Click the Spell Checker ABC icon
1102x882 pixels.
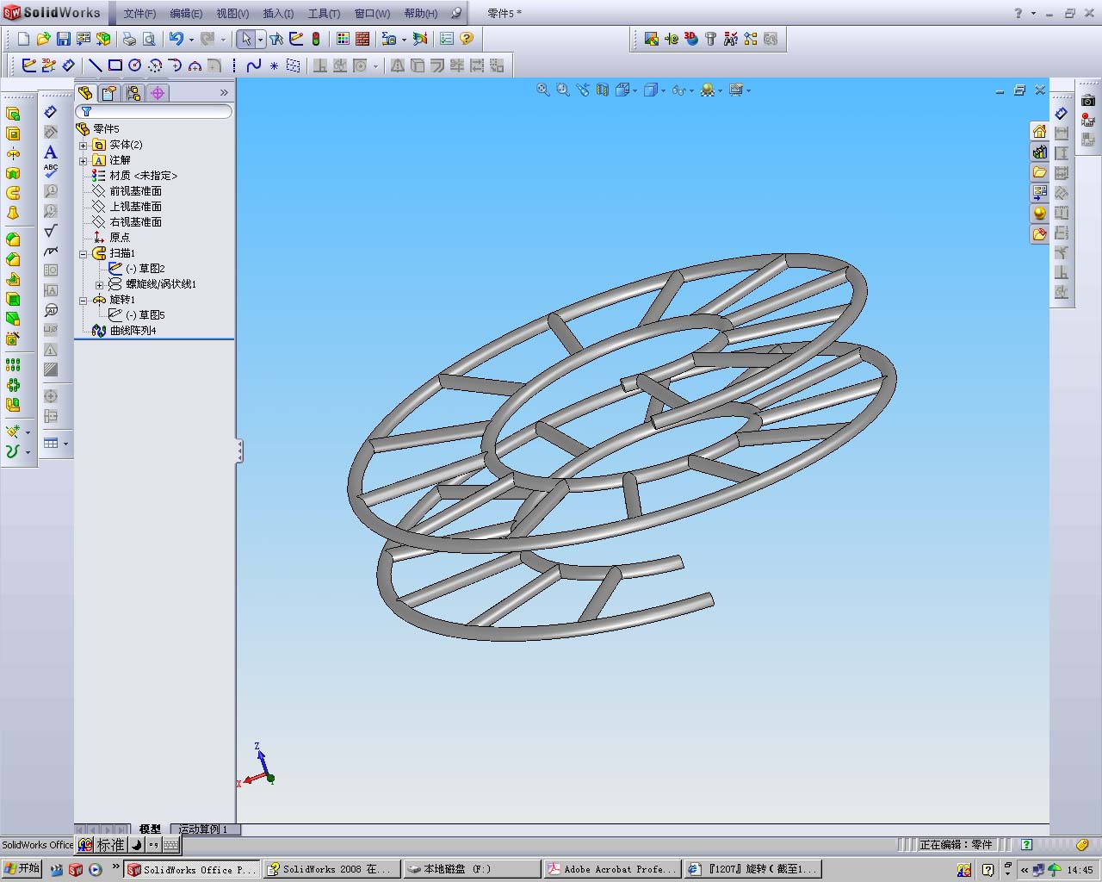(x=51, y=171)
